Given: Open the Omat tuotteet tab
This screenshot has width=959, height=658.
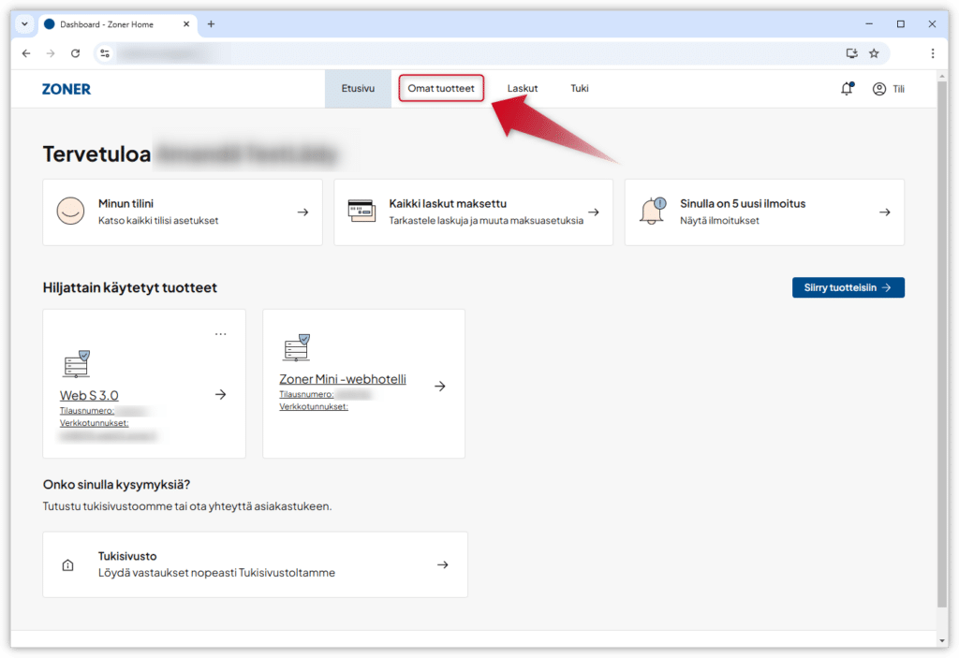Looking at the screenshot, I should [x=441, y=89].
